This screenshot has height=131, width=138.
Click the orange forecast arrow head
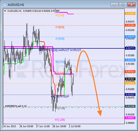point(100,113)
